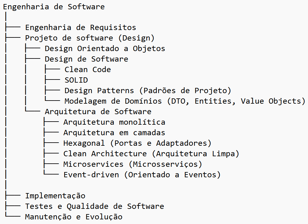Select Arquitetura de Software node
Image resolution: width=308 pixels, height=224 pixels.
click(98, 112)
